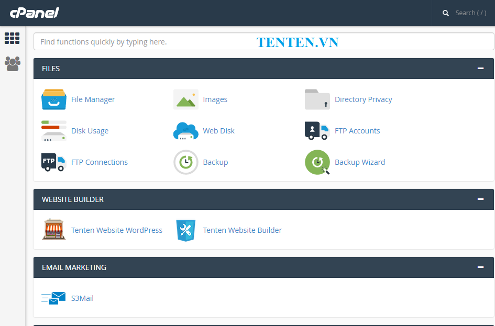The height and width of the screenshot is (326, 495).
Task: Click the S3Mail envelope icon
Action: click(53, 298)
